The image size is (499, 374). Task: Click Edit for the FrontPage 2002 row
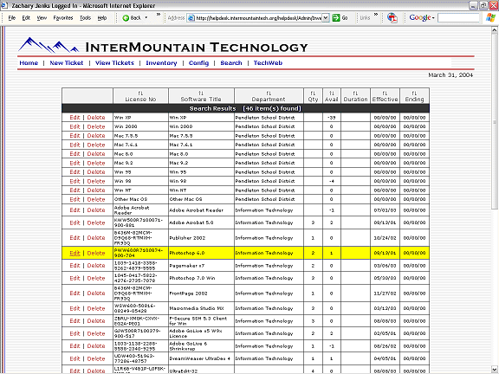pyautogui.click(x=75, y=293)
